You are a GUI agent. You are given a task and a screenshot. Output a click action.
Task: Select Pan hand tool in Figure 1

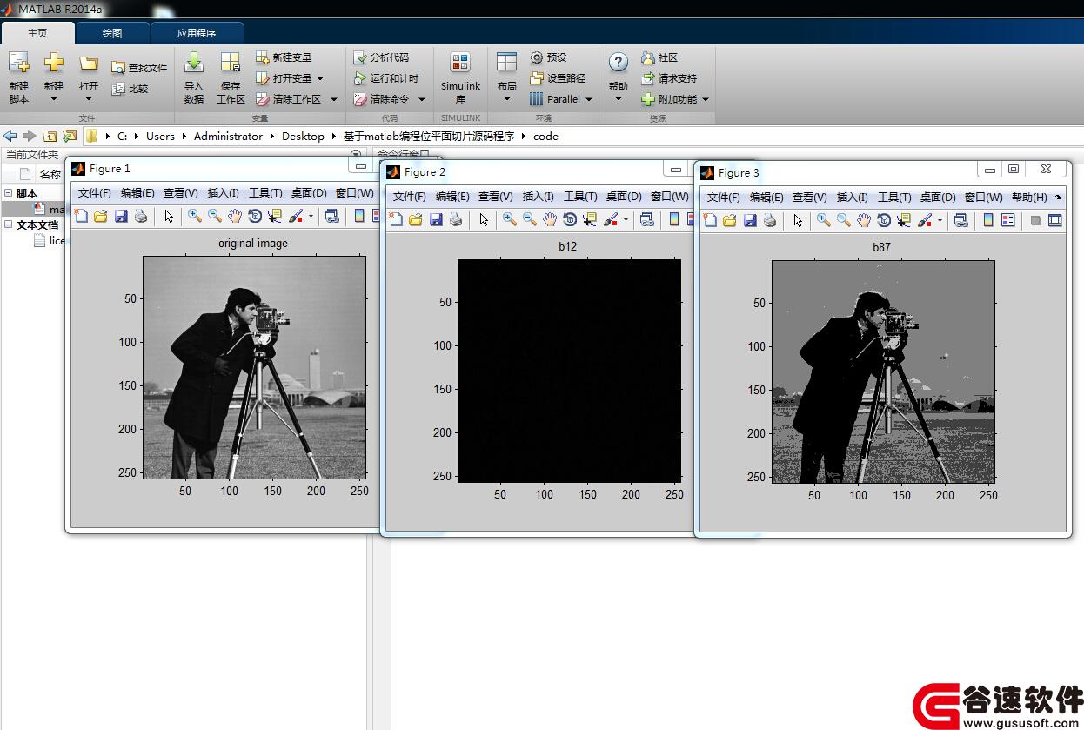click(235, 217)
